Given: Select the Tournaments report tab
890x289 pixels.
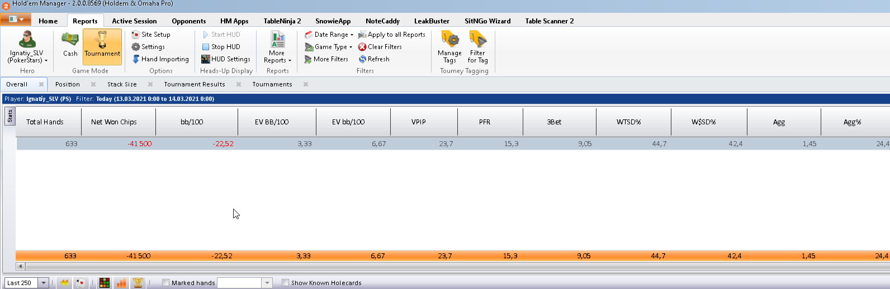Looking at the screenshot, I should (272, 84).
